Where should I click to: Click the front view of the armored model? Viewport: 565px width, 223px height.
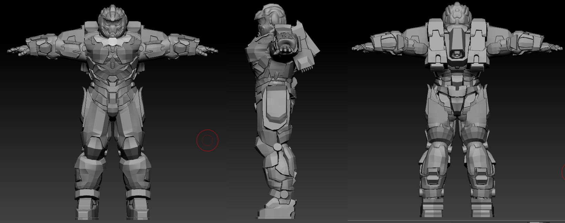pyautogui.click(x=112, y=112)
